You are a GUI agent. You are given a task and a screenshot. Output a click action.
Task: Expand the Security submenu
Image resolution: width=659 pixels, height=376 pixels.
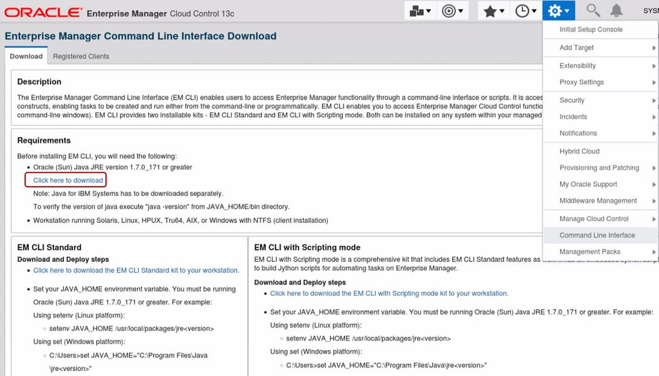coord(600,100)
